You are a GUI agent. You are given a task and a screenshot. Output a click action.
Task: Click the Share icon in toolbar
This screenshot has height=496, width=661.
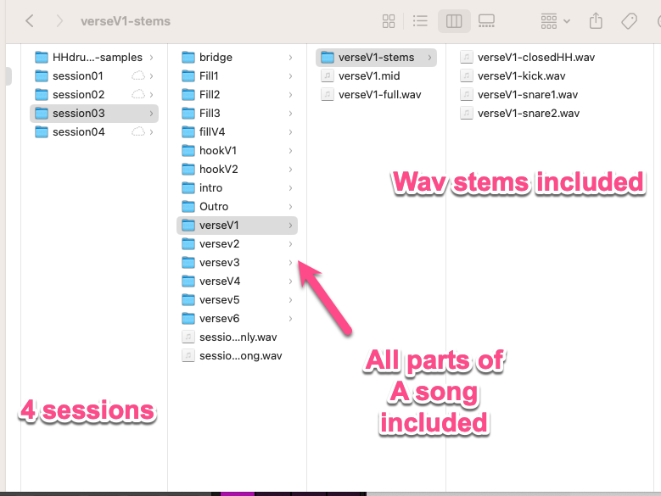[x=596, y=21]
